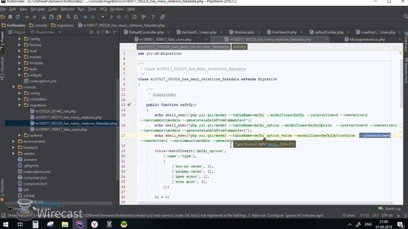Select Project Files view tab
408x229 pixels.
click(43, 32)
